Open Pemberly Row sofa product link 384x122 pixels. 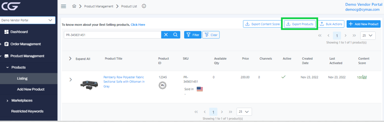click(124, 82)
